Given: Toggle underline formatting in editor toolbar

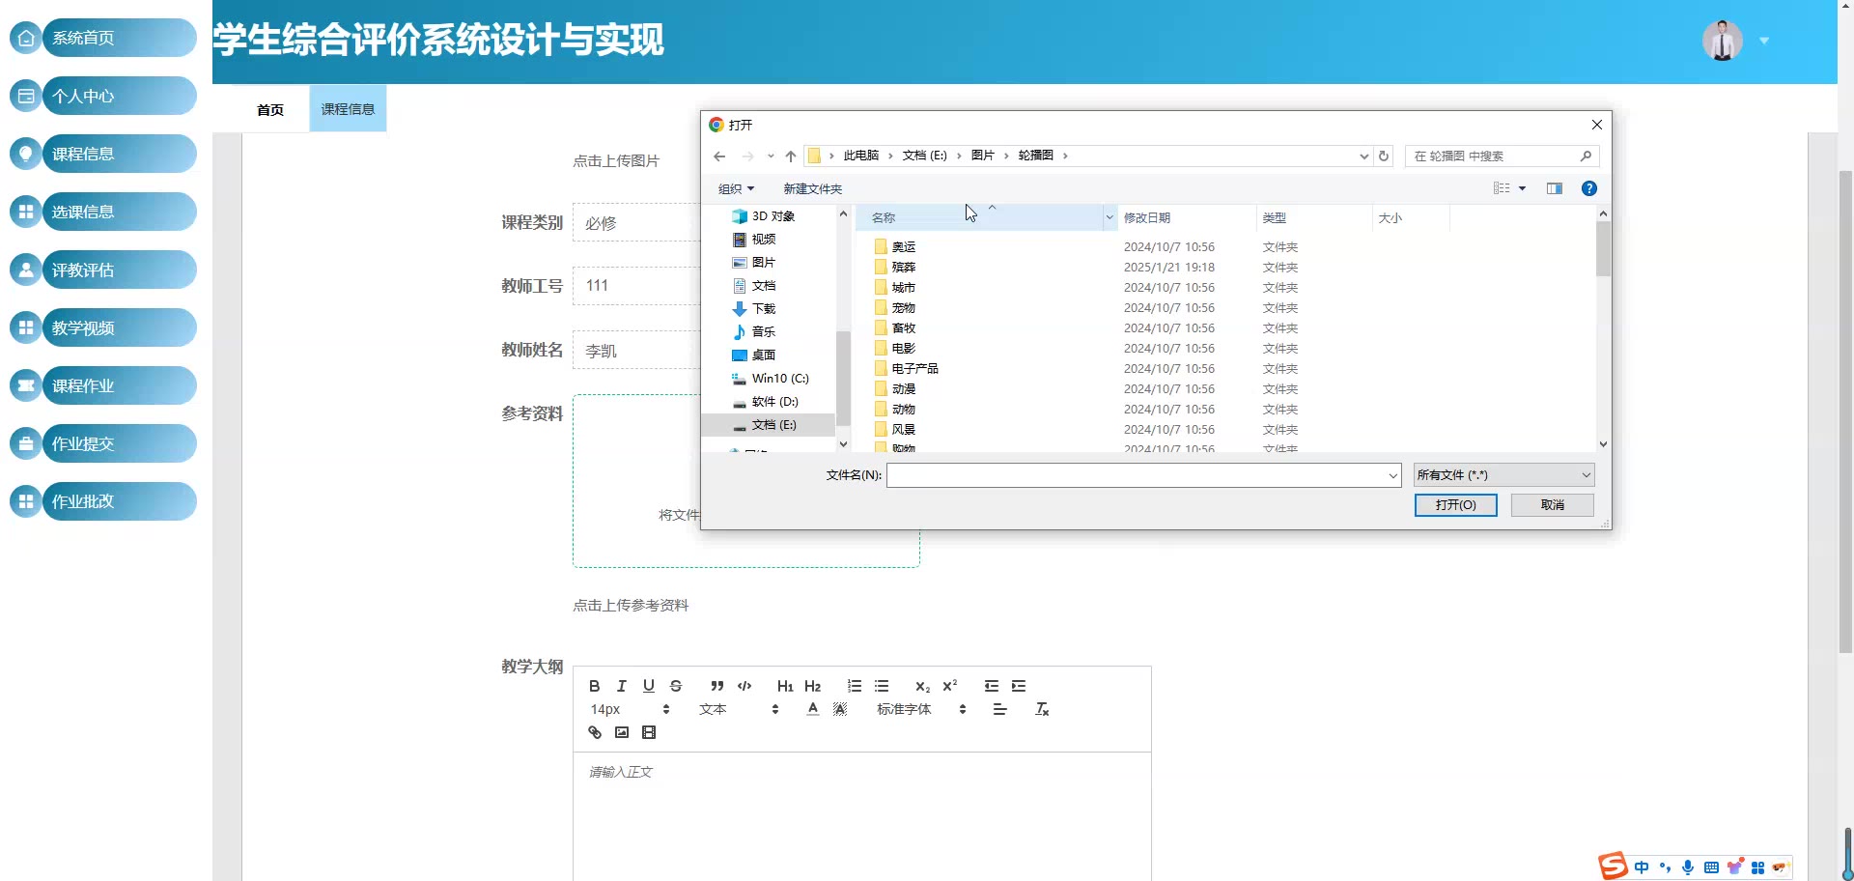Looking at the screenshot, I should tap(649, 686).
